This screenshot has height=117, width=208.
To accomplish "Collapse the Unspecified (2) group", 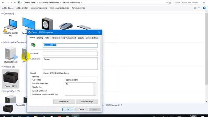I will pyautogui.click(x=2, y=91).
